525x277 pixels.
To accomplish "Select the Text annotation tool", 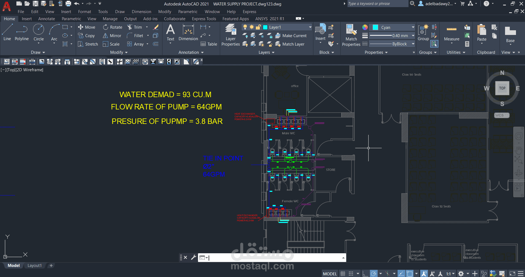I will pyautogui.click(x=170, y=32).
